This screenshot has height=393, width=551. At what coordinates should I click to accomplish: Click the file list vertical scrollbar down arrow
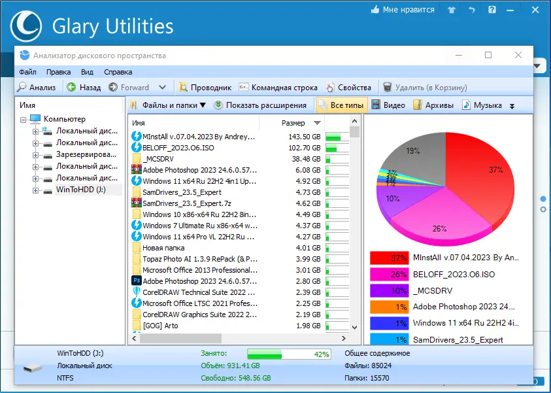(x=354, y=327)
